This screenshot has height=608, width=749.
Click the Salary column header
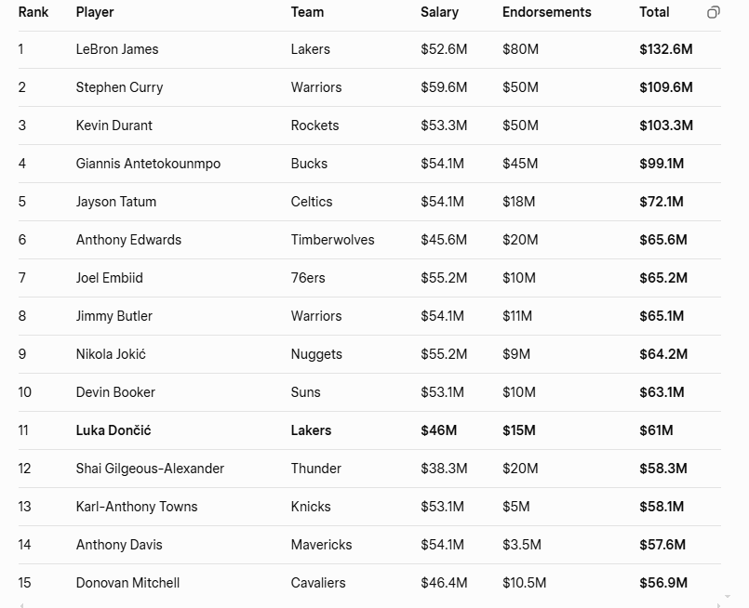pyautogui.click(x=439, y=12)
